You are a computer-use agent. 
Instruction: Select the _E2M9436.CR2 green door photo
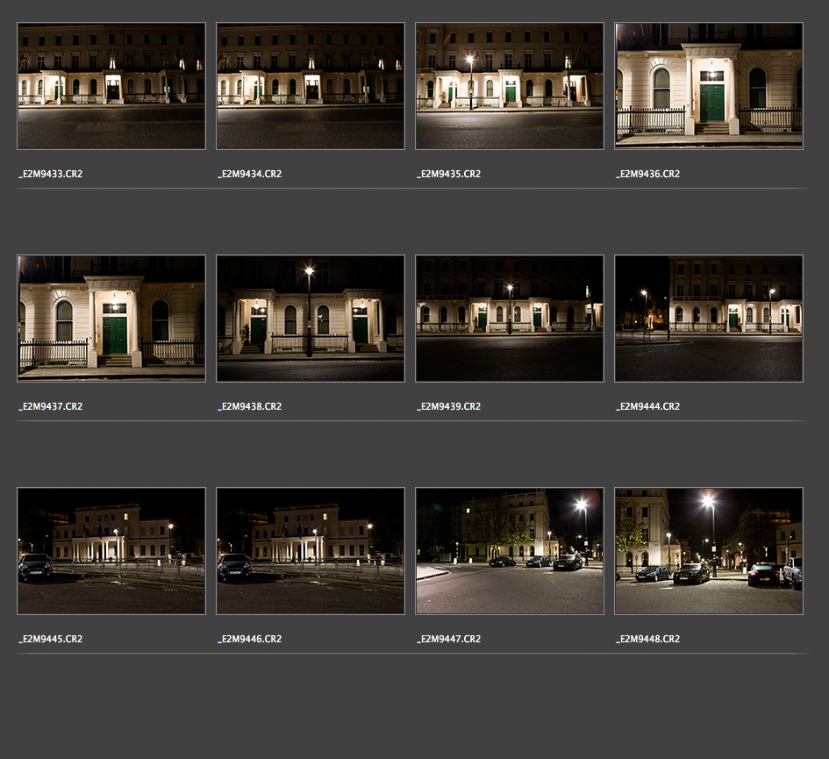[x=709, y=86]
